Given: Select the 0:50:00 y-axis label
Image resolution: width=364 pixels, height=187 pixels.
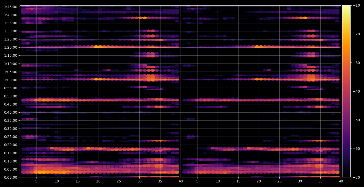Looking at the screenshot, I should coord(10,96).
